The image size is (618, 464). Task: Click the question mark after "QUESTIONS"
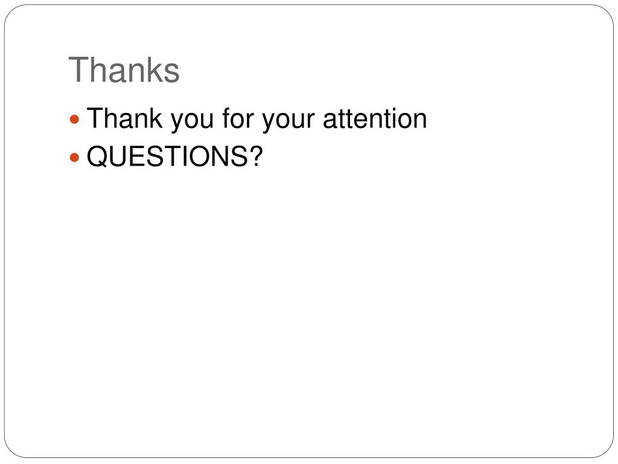tap(255, 156)
